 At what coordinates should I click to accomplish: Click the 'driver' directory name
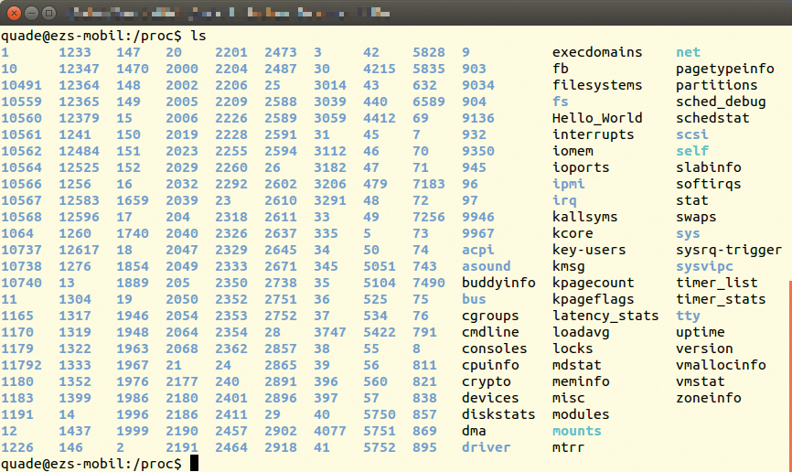(x=486, y=447)
